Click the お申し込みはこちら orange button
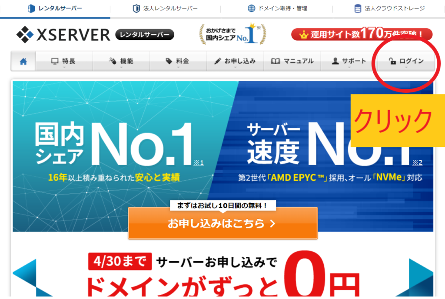Image resolution: width=445 pixels, height=299 pixels. [x=223, y=224]
